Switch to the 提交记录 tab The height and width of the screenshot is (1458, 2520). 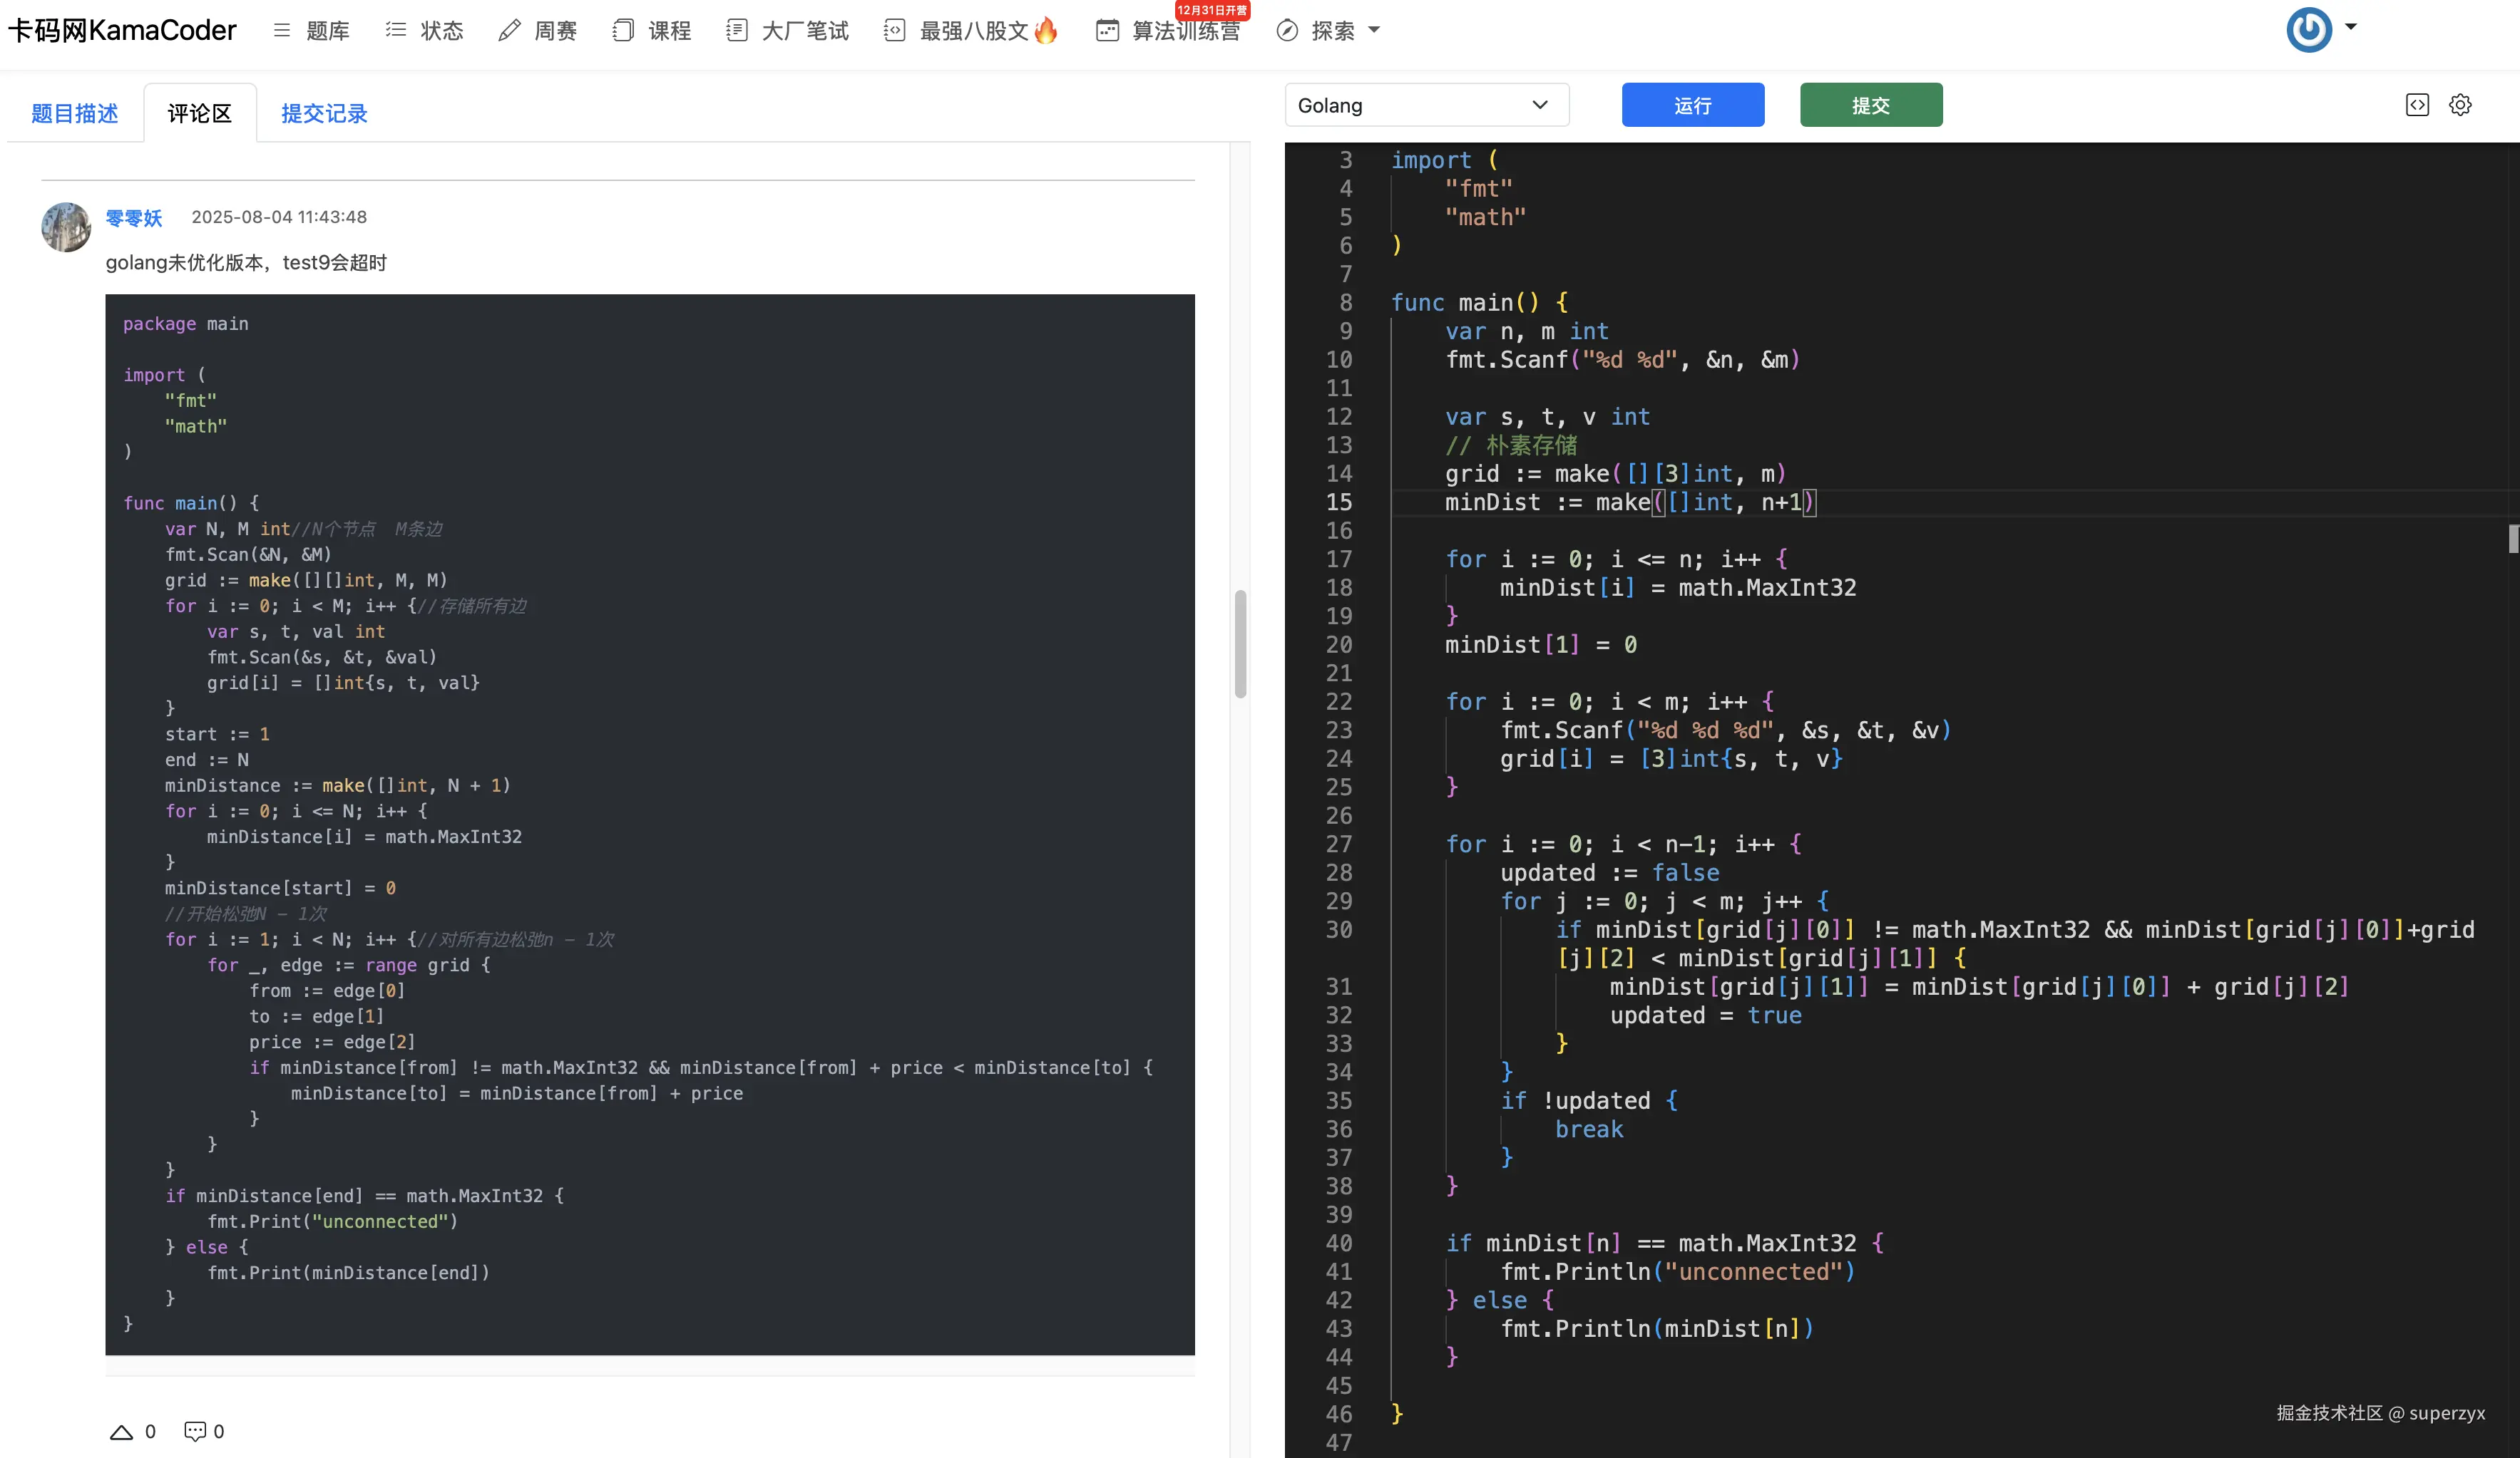tap(324, 114)
